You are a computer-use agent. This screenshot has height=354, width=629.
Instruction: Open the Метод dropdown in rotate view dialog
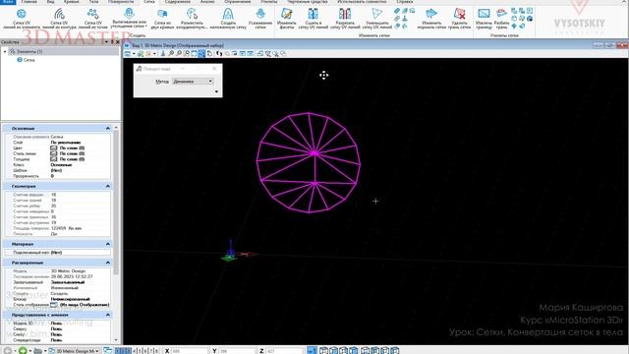point(193,81)
